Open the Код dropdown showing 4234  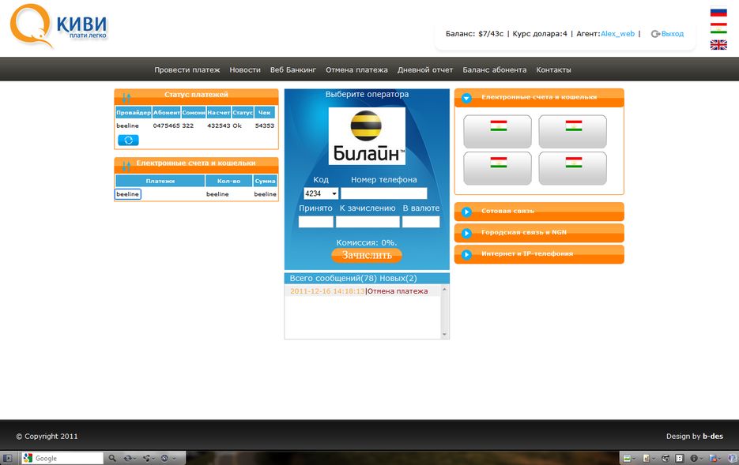321,193
